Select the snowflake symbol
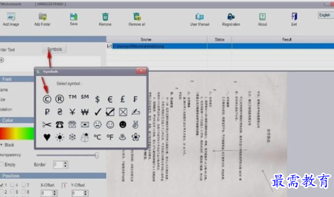Viewport: 334px width, 197px height. [x=72, y=137]
